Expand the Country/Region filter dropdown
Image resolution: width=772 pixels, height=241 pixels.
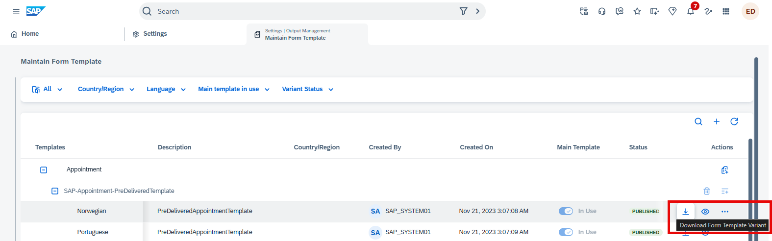click(106, 89)
